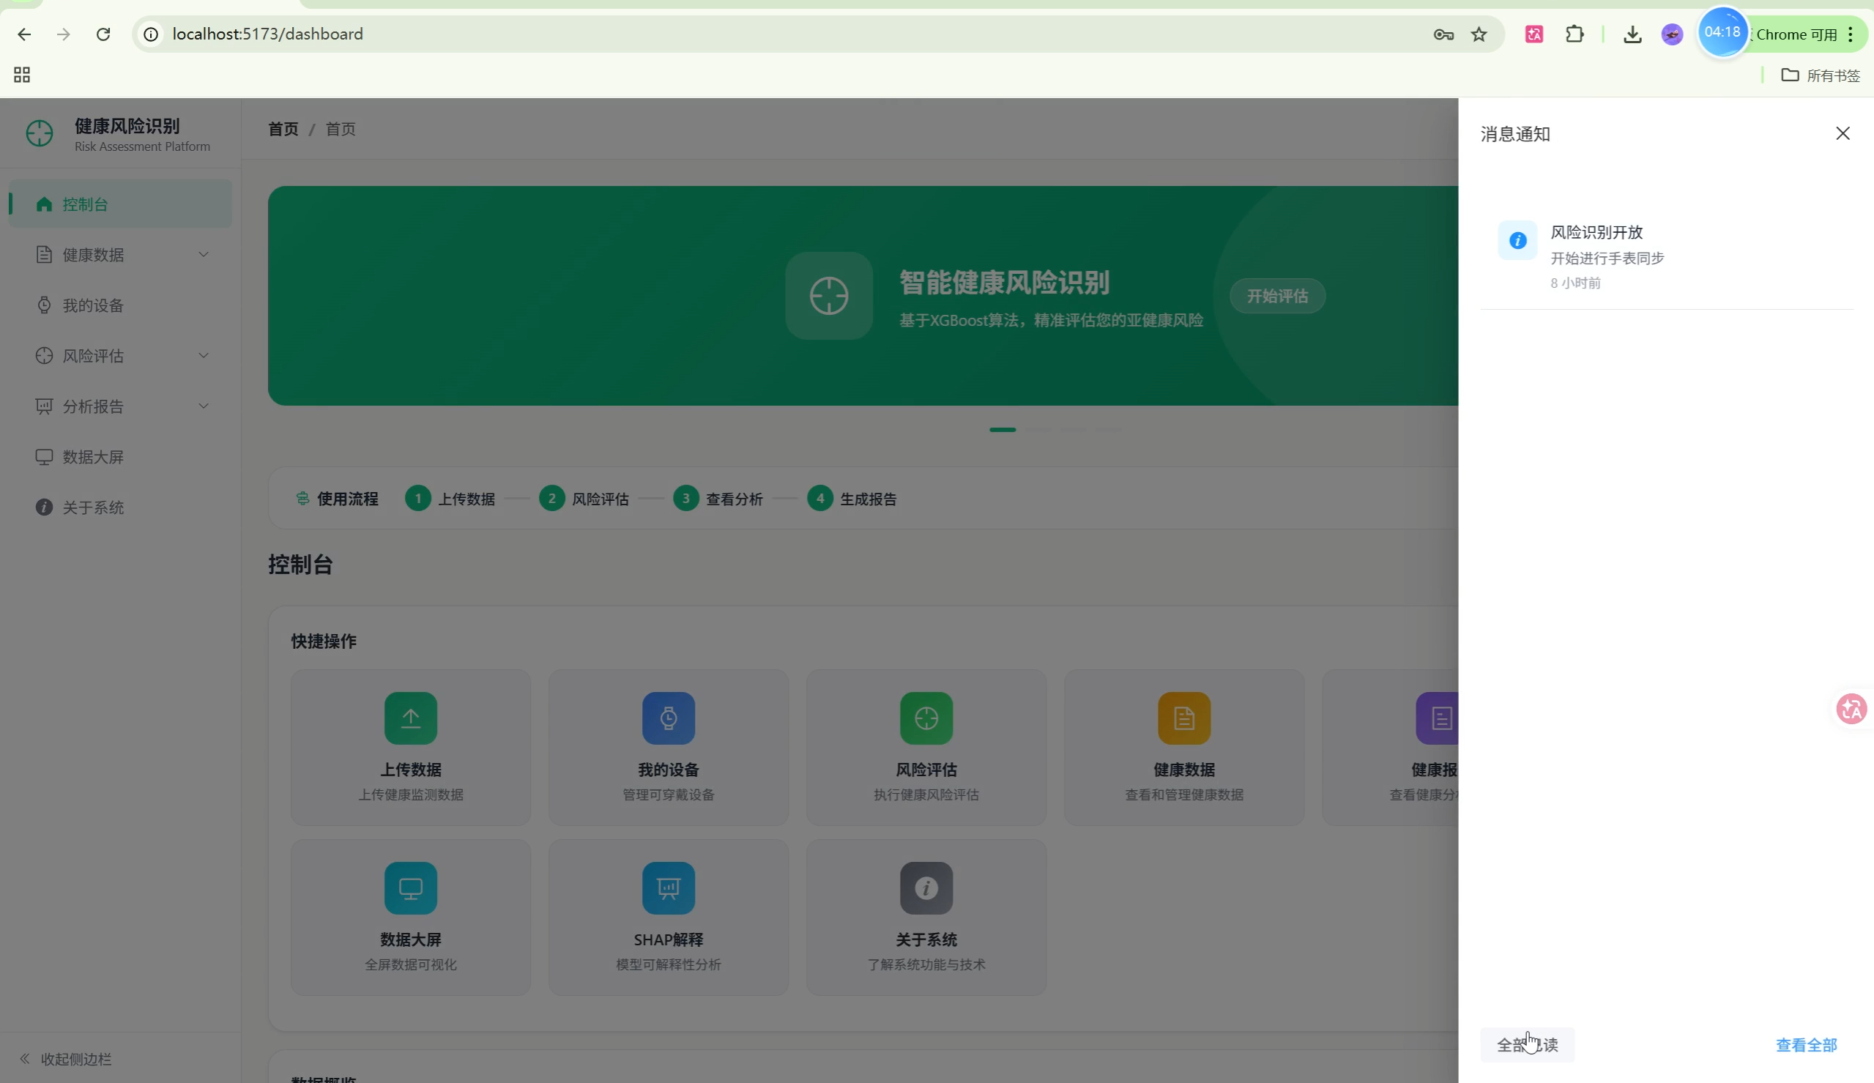Click the About System info icon card

pos(926,887)
